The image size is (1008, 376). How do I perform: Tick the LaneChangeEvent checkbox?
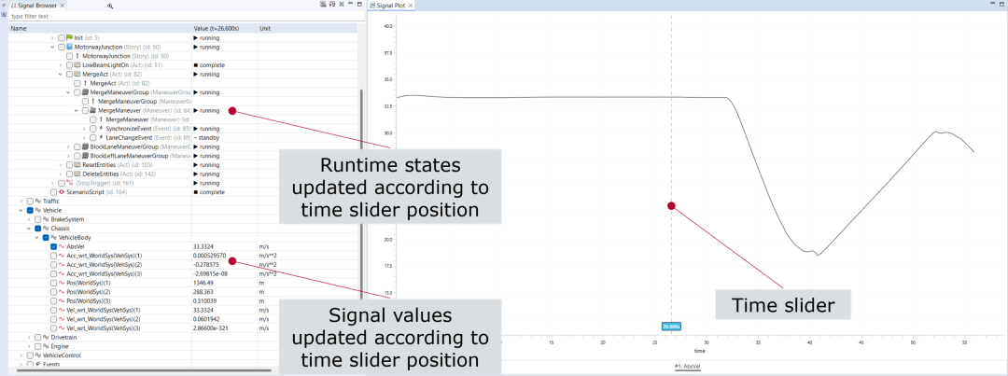tap(93, 137)
